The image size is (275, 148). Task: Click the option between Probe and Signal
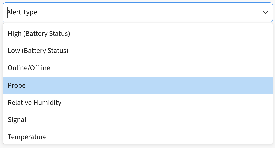[x=35, y=102]
